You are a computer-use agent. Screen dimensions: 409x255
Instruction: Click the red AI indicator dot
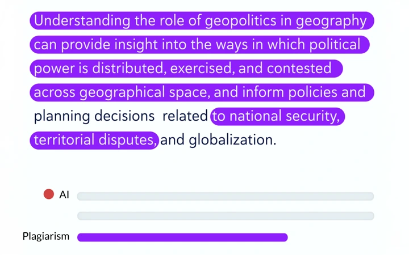tap(49, 194)
